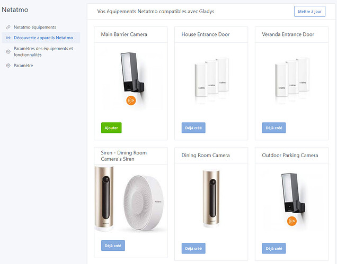Click link icon beside Netatmo équipements
Viewport: 337px width, 264px height.
tap(8, 27)
